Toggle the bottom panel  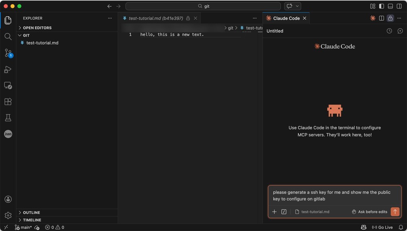point(390,6)
